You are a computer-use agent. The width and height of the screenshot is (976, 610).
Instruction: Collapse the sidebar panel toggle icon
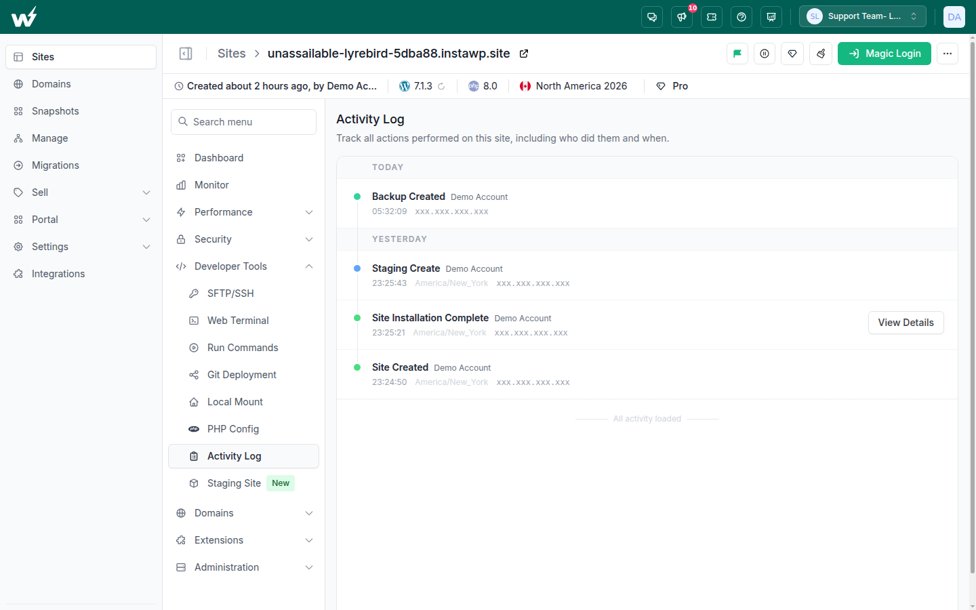point(186,54)
